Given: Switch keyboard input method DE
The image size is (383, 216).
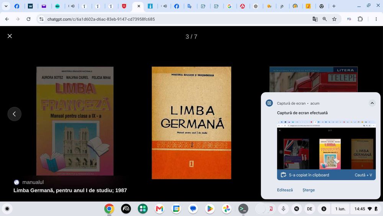Looking at the screenshot, I should (310, 209).
